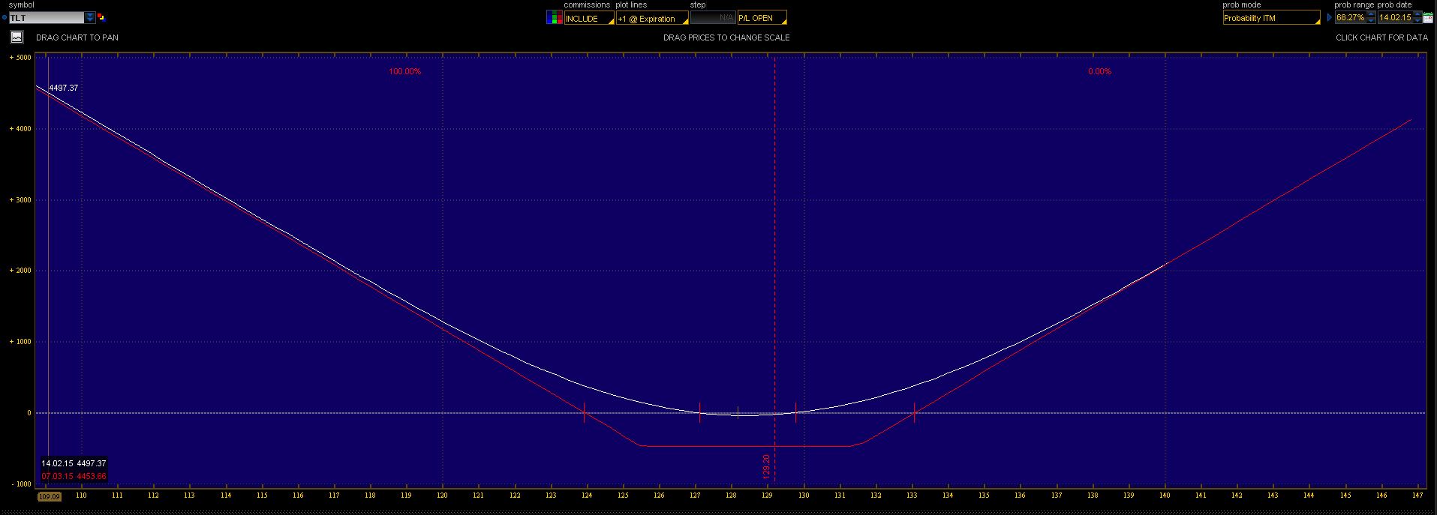Click the 07.03.15 4453.66 readout line

[x=74, y=476]
